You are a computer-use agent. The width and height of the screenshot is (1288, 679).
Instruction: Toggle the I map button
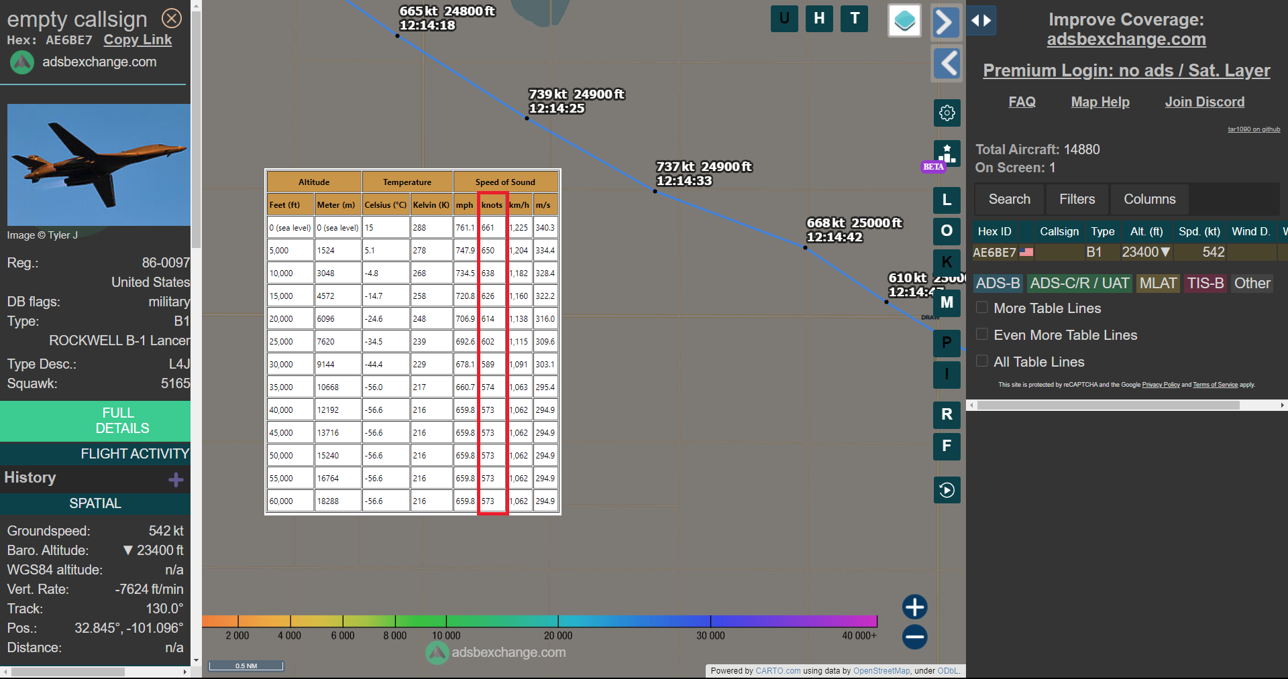pos(947,374)
